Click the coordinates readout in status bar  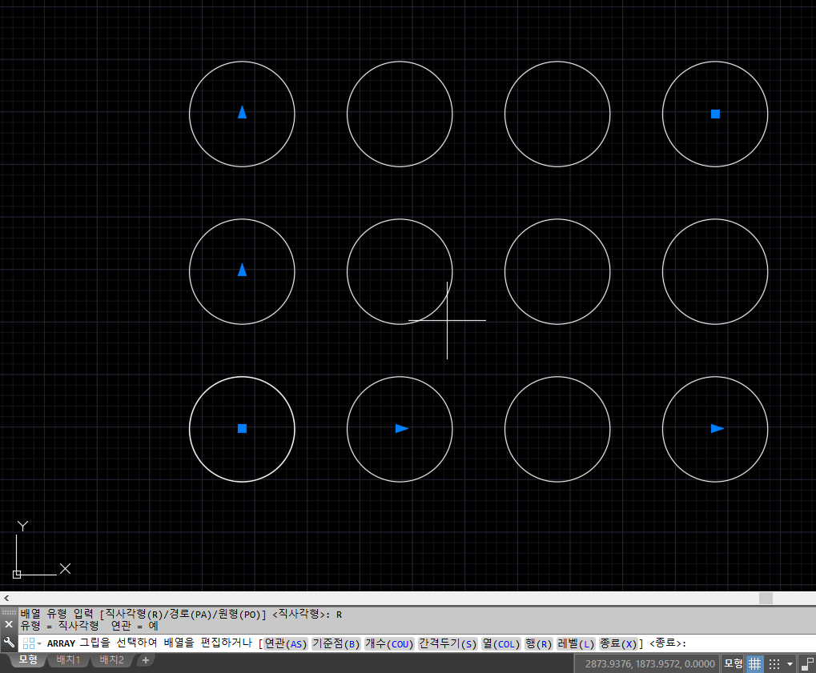tap(650, 663)
